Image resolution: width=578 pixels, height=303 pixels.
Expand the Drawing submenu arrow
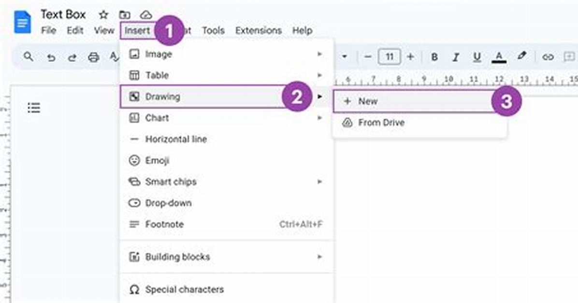[x=319, y=96]
